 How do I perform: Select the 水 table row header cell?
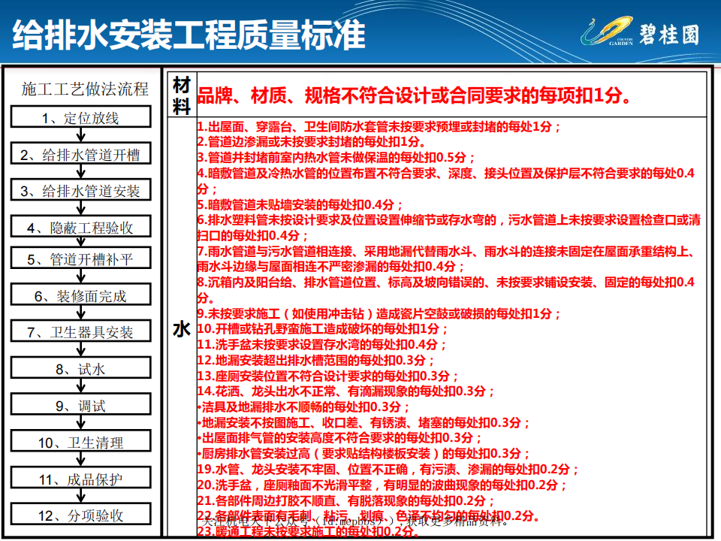(x=181, y=329)
